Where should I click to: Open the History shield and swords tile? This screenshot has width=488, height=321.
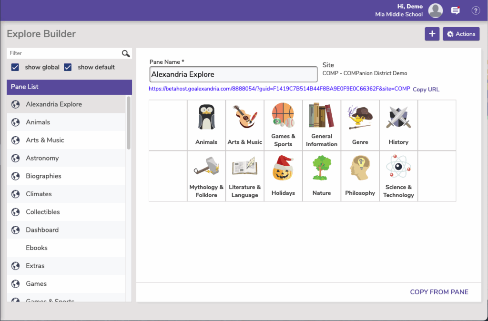(x=398, y=118)
